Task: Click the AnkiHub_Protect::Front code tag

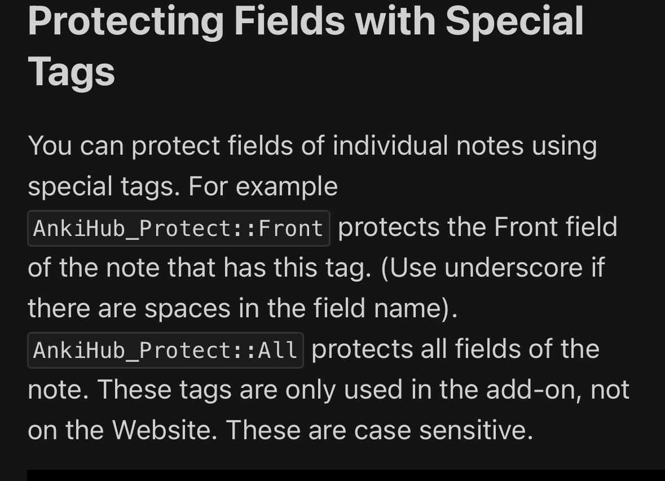Action: coord(179,229)
